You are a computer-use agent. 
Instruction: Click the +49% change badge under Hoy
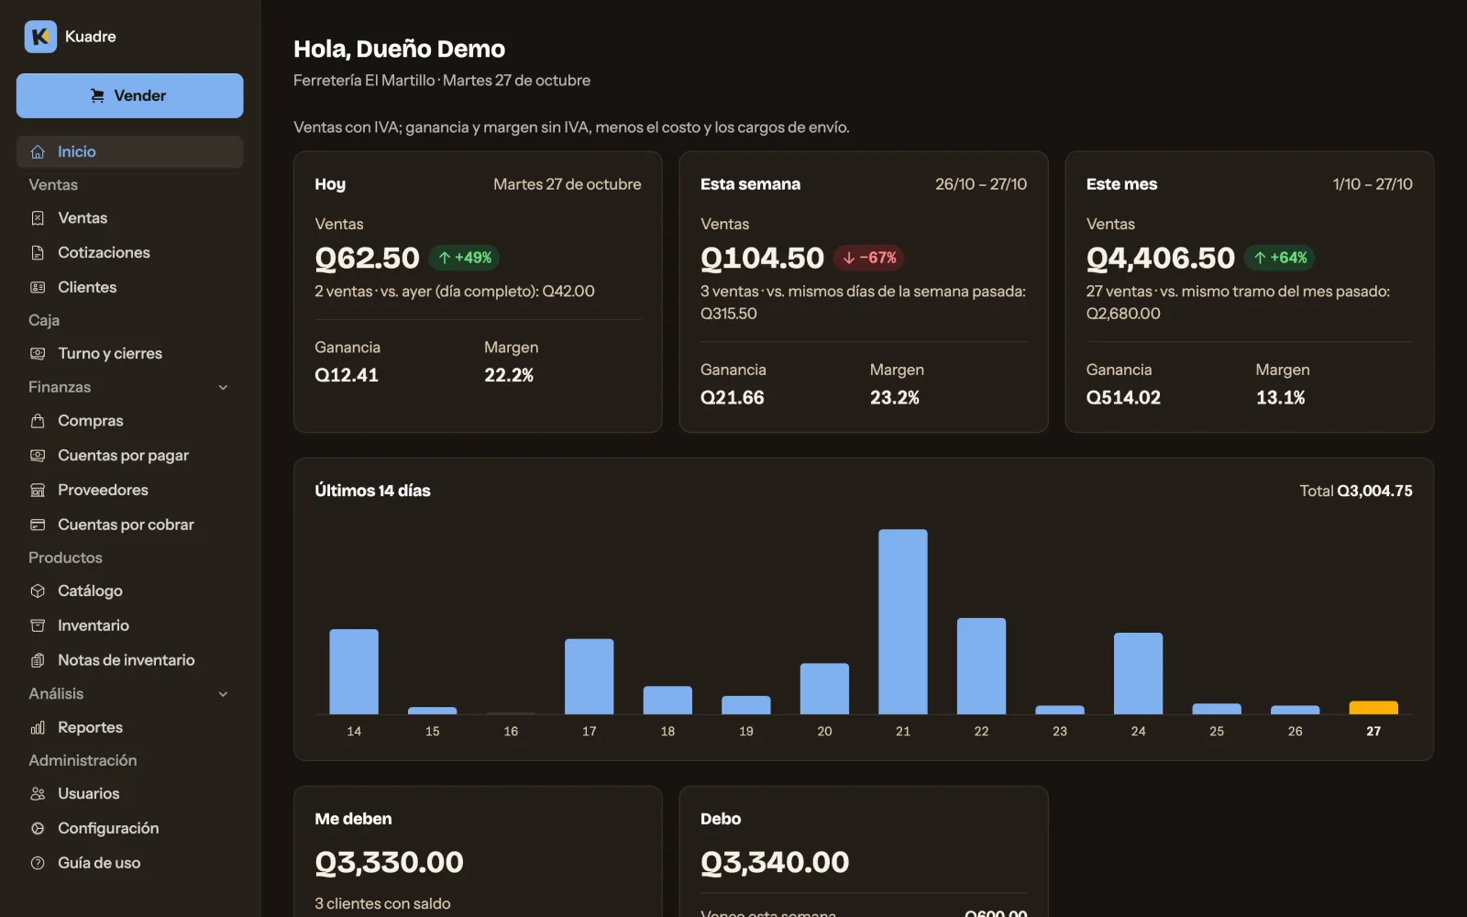point(464,259)
